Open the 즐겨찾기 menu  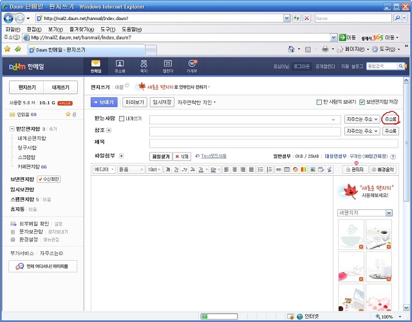pos(82,29)
